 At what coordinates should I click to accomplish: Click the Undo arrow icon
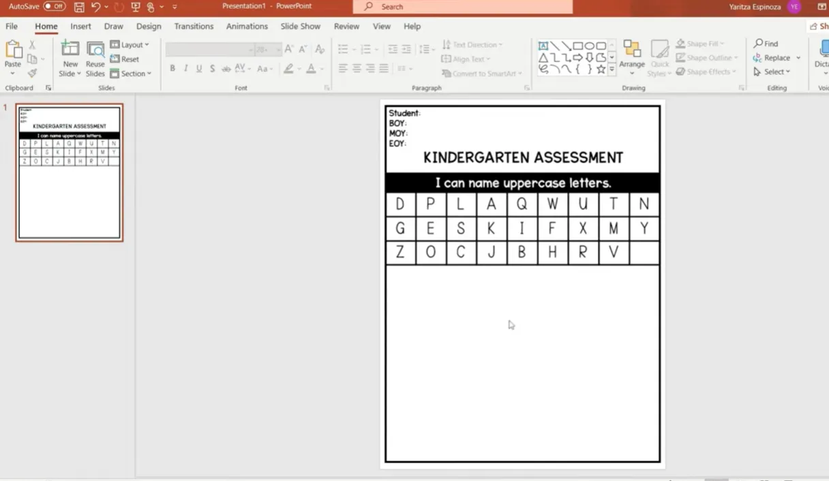[x=95, y=7]
